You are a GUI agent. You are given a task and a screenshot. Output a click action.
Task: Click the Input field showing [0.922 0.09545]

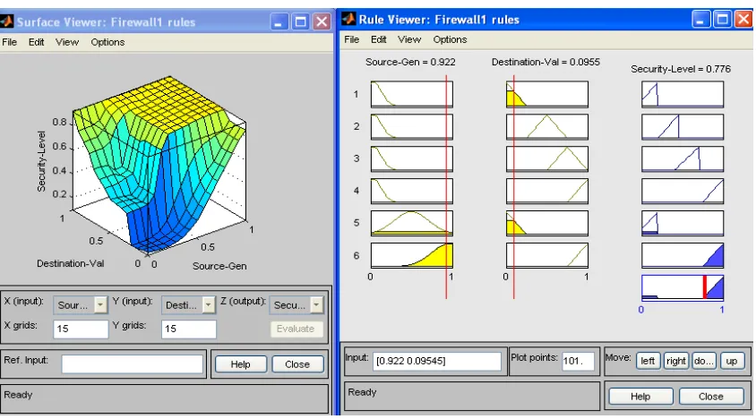[x=437, y=361]
